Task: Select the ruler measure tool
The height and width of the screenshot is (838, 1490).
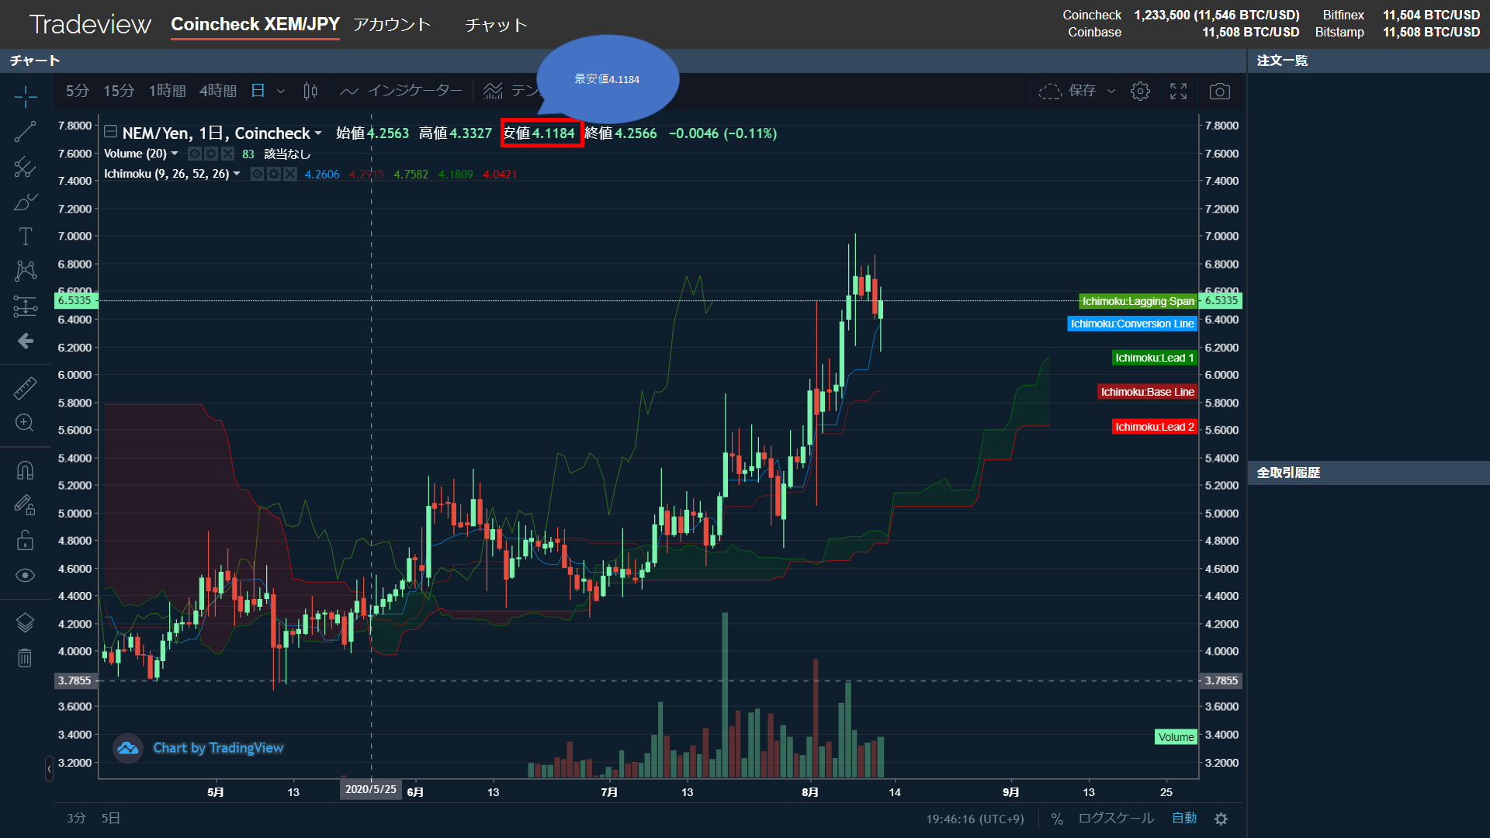Action: (26, 388)
